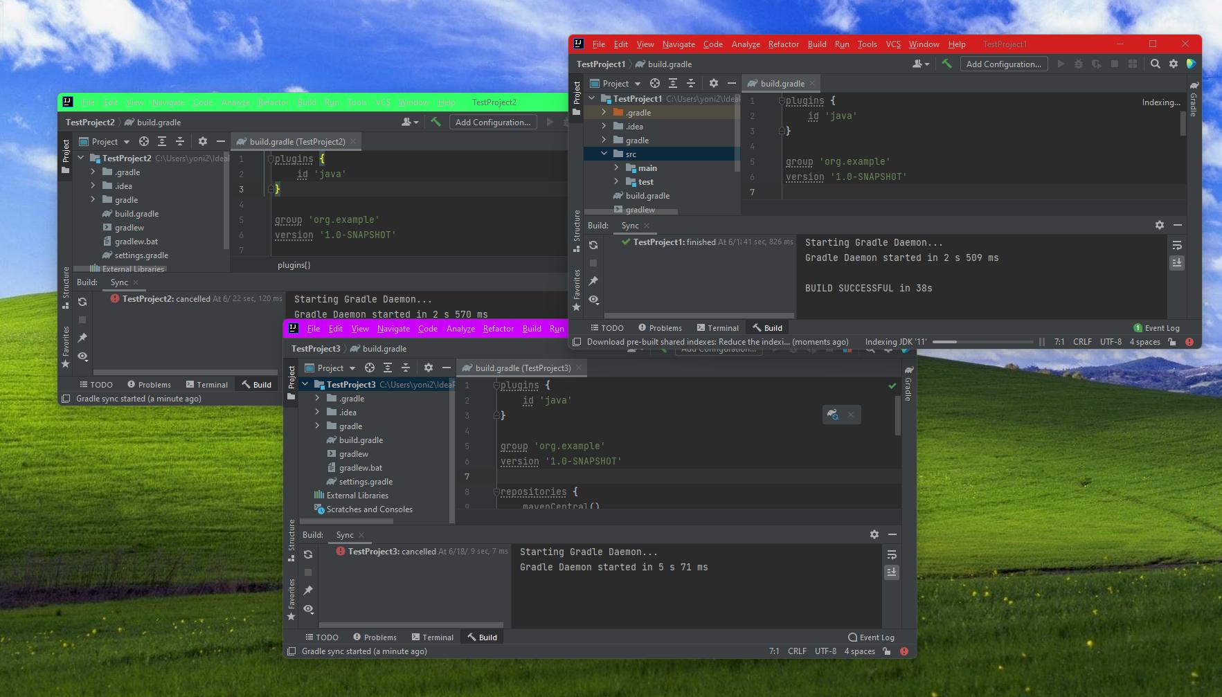Click the Build tree horizontal scrollbar in TestProject3
The height and width of the screenshot is (697, 1222).
click(x=411, y=625)
